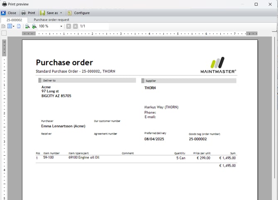This screenshot has height=200, width=278.
Task: Expand the page layout dropdown arrow
Action: (x=13, y=27)
